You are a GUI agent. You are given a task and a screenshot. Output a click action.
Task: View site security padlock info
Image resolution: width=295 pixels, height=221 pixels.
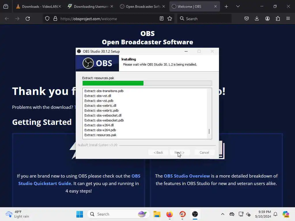pyautogui.click(x=55, y=19)
